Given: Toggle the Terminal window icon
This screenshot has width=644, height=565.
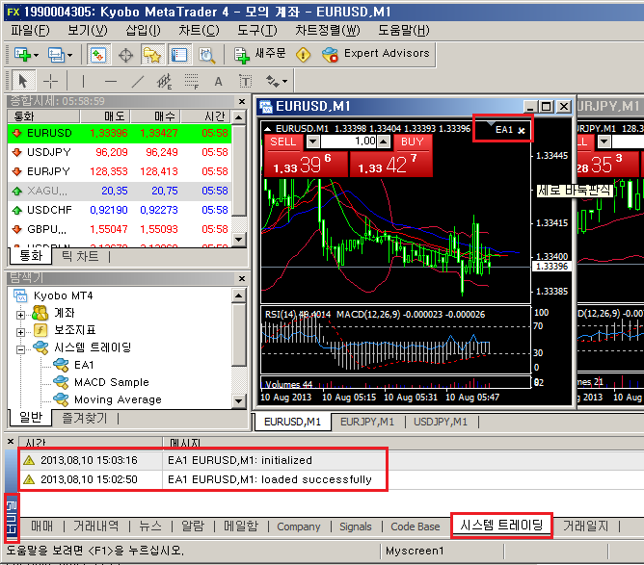Looking at the screenshot, I should [179, 55].
